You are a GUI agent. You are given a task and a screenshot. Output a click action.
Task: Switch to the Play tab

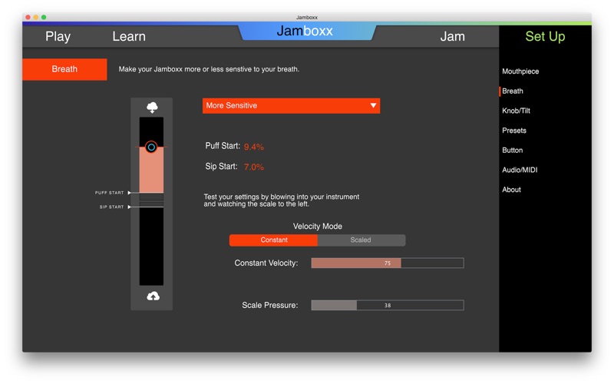tap(58, 36)
